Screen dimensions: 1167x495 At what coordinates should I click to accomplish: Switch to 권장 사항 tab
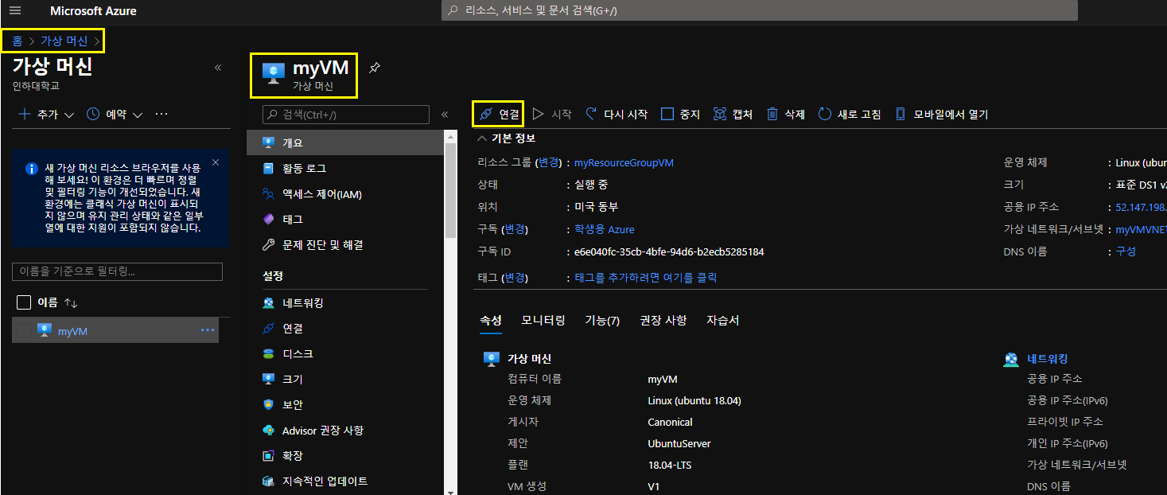pos(663,321)
